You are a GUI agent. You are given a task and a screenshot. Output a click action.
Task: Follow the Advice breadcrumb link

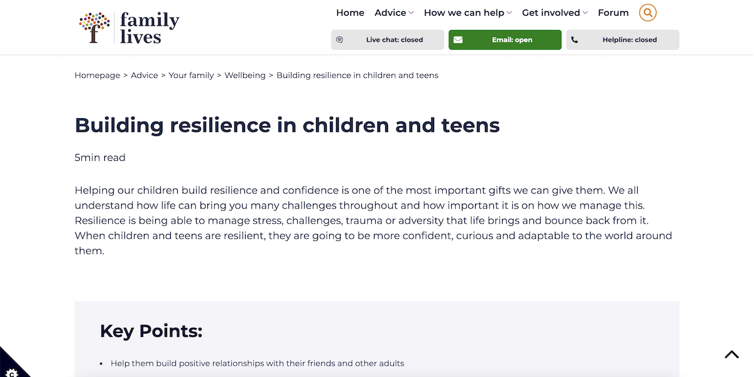pos(145,75)
